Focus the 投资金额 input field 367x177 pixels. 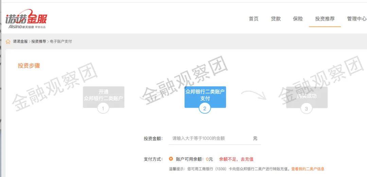pyautogui.click(x=215, y=138)
